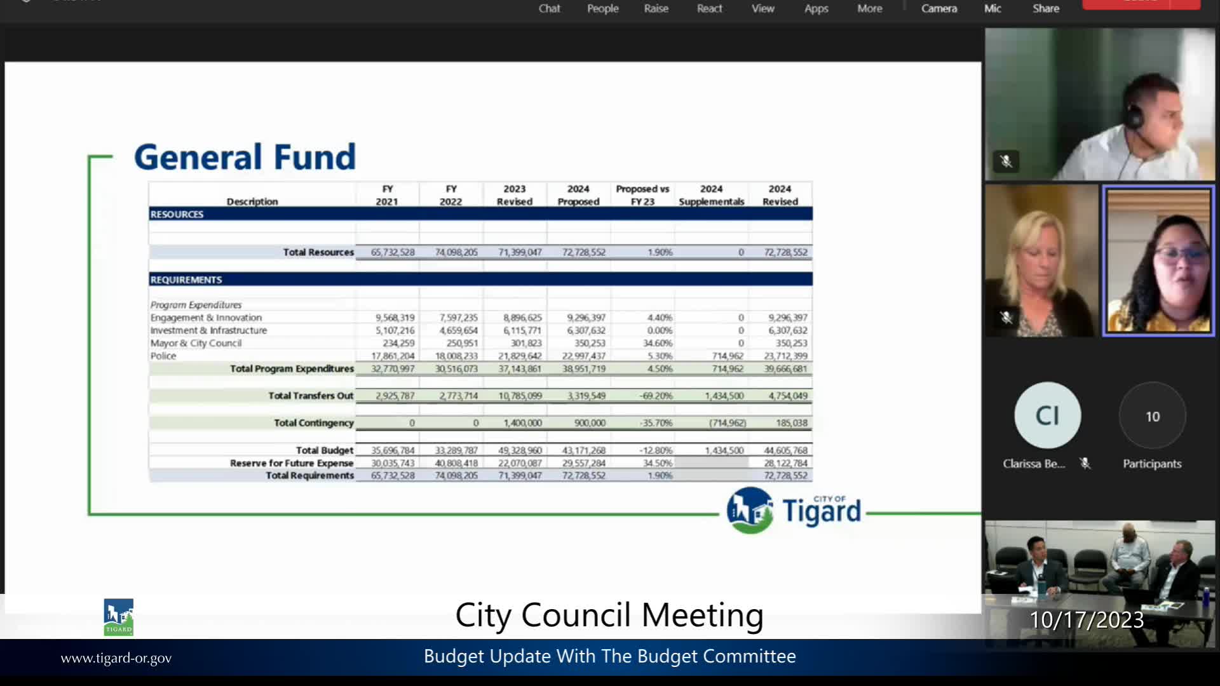Click Budget Update With The Budget Committee
The height and width of the screenshot is (686, 1220).
click(x=609, y=656)
